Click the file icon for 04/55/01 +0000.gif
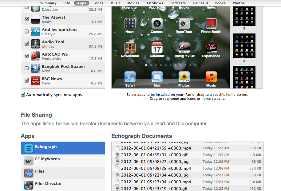 click(x=117, y=155)
